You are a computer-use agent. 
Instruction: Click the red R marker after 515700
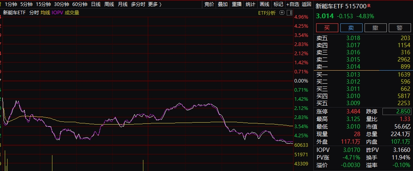369,5
